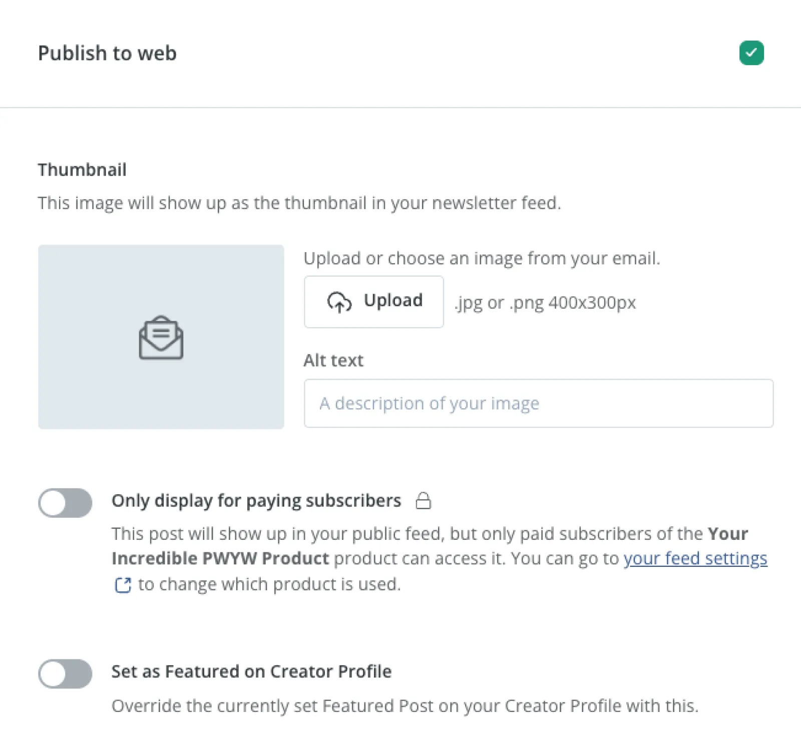Click 'Set as Featured on Creator Profile' label
This screenshot has width=801, height=744.
pos(251,671)
